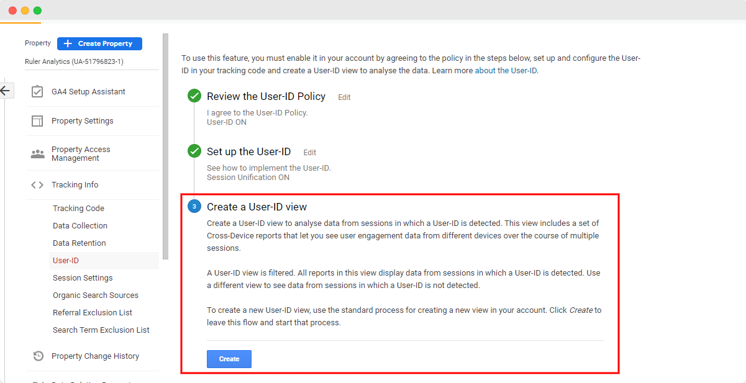Screen dimensions: 746x383
Task: Expand the Tracking Info section
Action: [x=75, y=184]
